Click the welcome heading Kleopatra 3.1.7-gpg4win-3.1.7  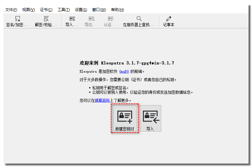click(127, 63)
